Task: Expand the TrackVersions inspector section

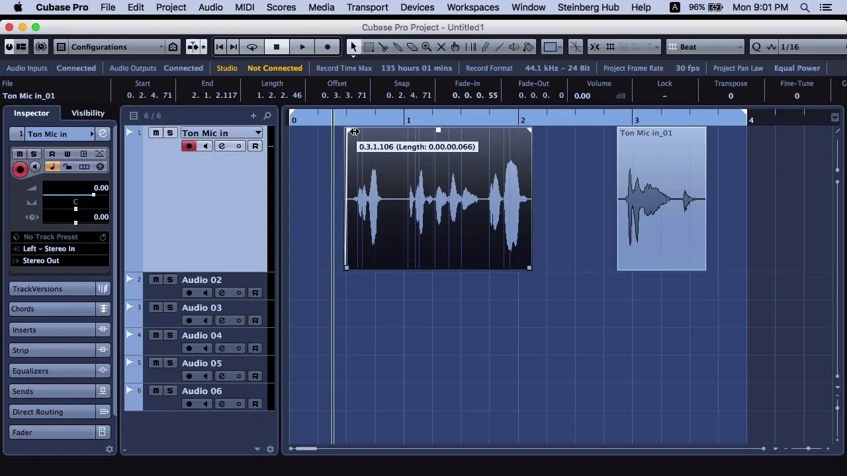Action: coord(54,289)
